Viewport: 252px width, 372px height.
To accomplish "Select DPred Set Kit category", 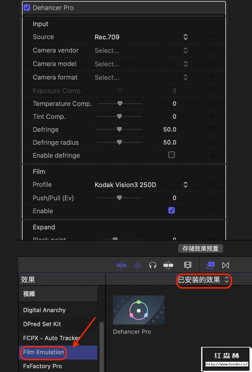I will point(58,324).
